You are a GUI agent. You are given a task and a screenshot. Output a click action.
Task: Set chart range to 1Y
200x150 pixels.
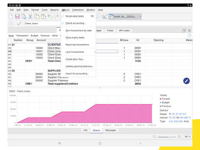coord(170,114)
